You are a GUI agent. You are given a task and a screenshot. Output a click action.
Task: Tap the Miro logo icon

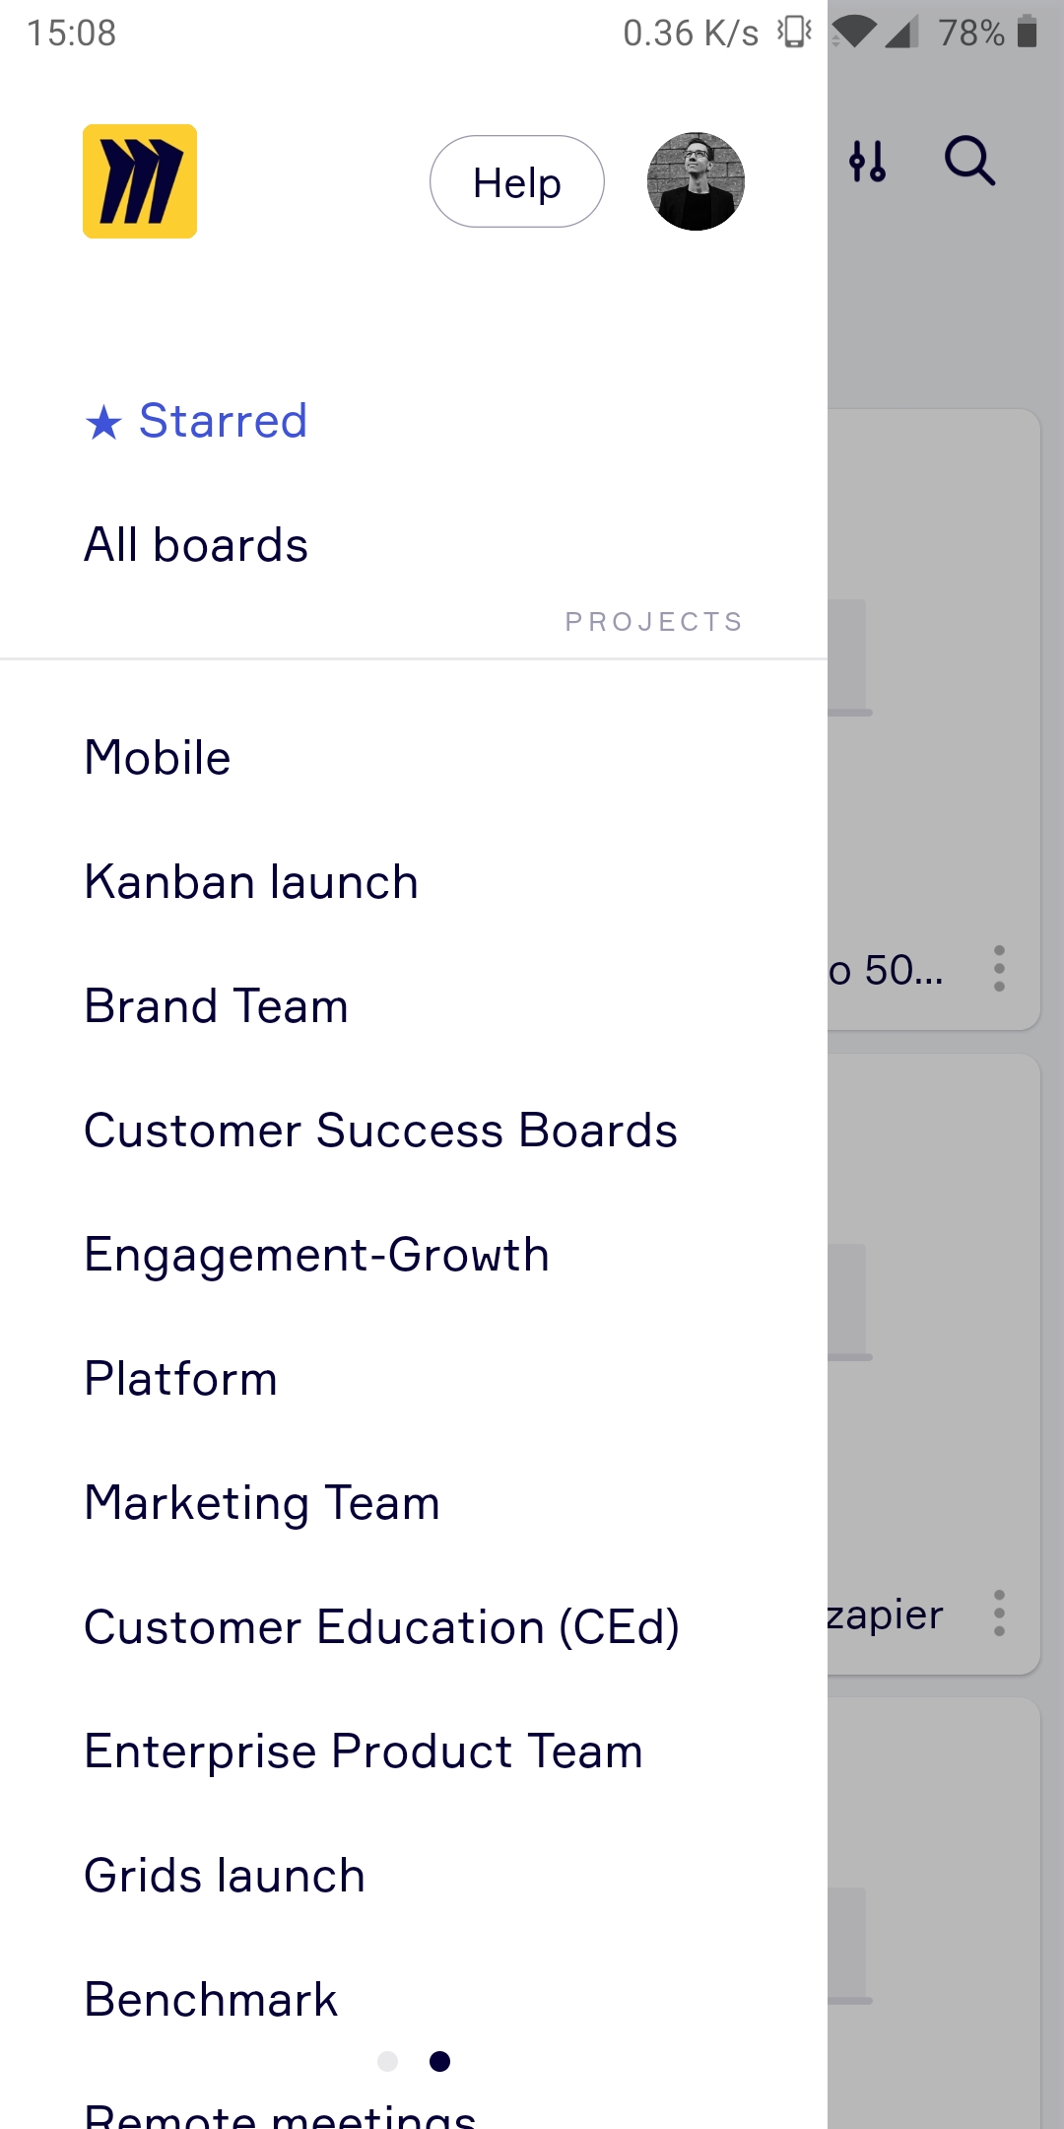point(140,181)
